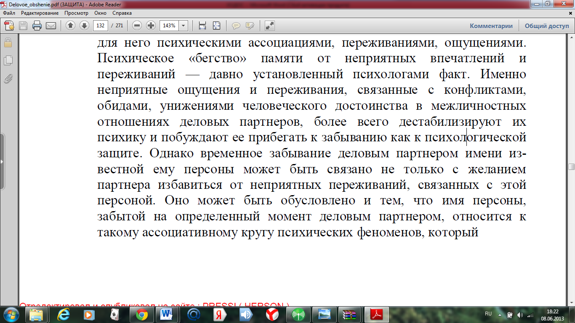
Task: Click the vertical scrollbar thumb
Action: [571, 167]
